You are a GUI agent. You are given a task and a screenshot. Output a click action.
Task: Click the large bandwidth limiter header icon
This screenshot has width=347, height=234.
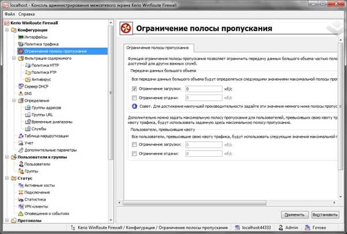point(126,28)
